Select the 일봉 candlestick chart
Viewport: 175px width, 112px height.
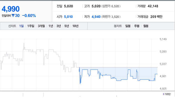(x=128, y=26)
